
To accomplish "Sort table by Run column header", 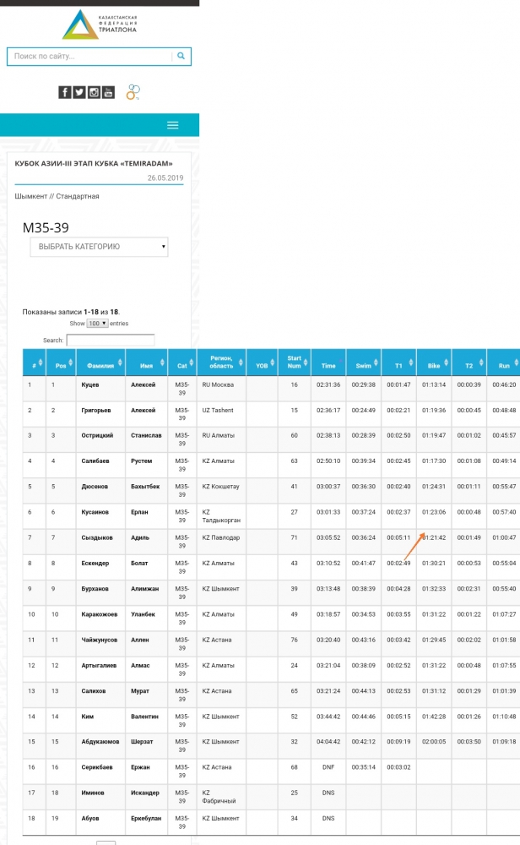I will pyautogui.click(x=503, y=367).
